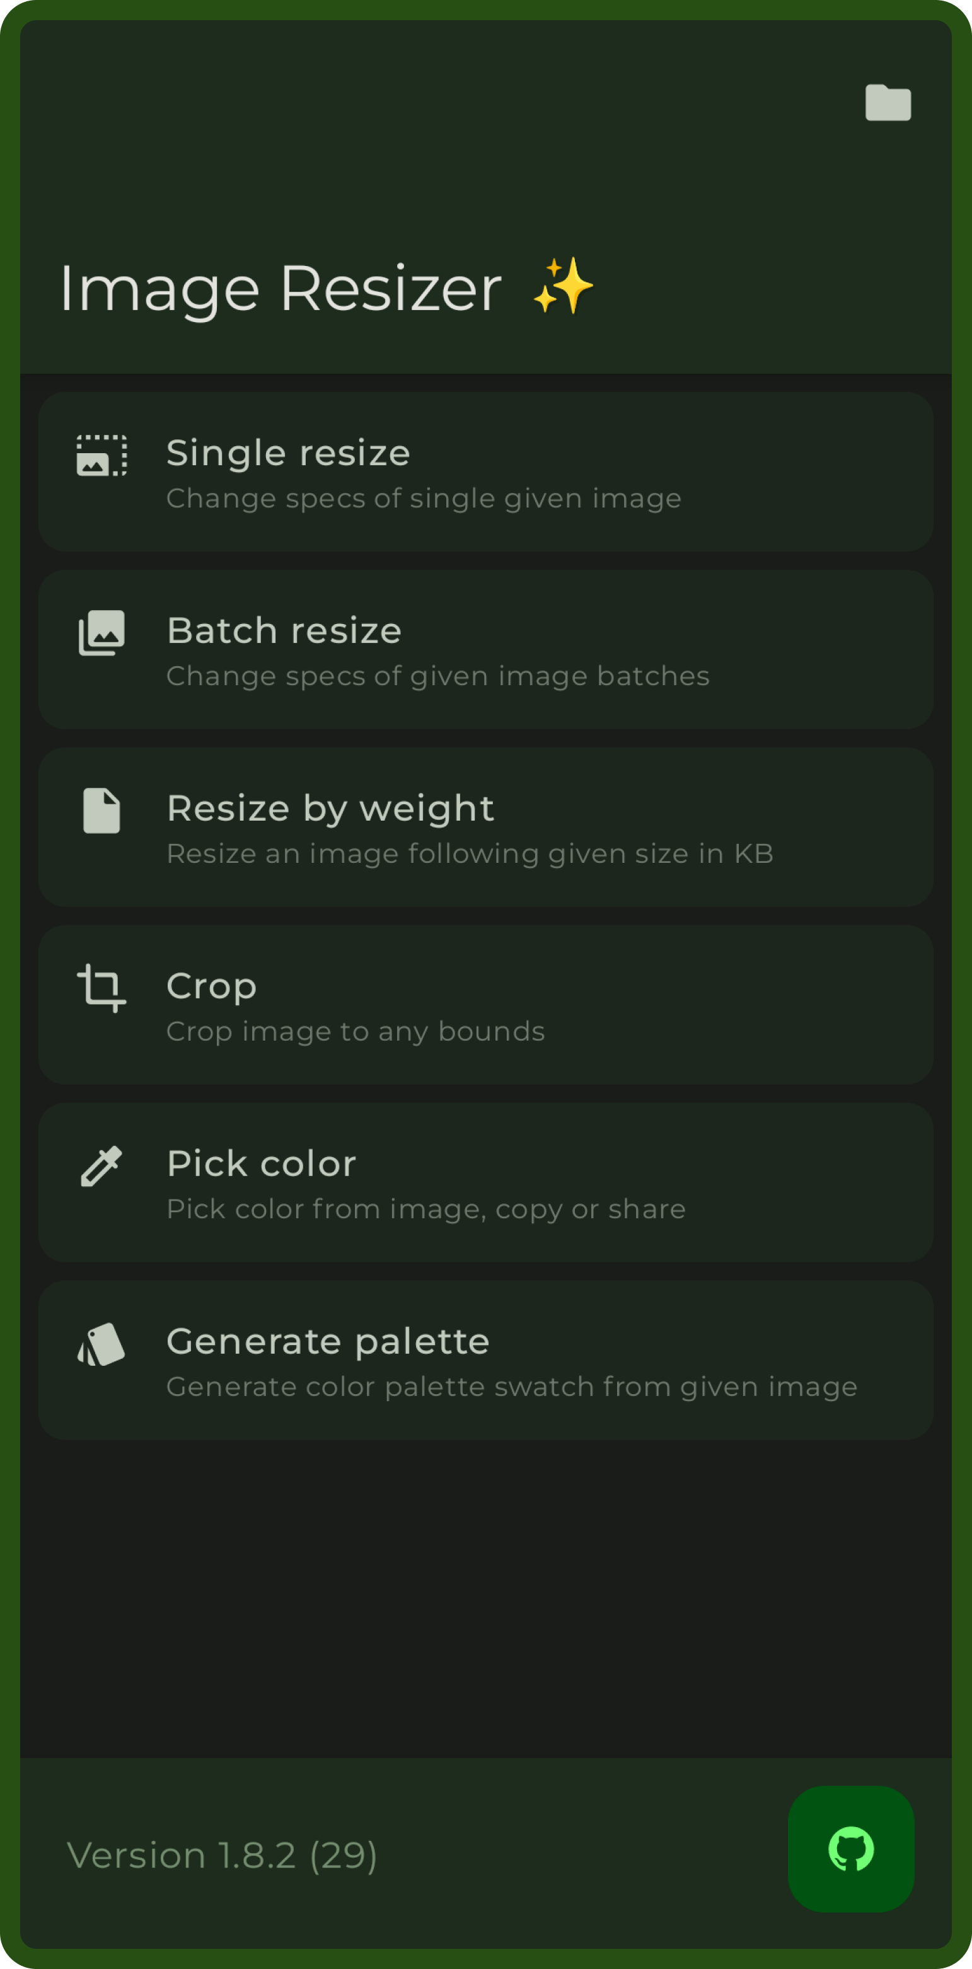Tap the Generate palette swatch icon

[x=101, y=1344]
